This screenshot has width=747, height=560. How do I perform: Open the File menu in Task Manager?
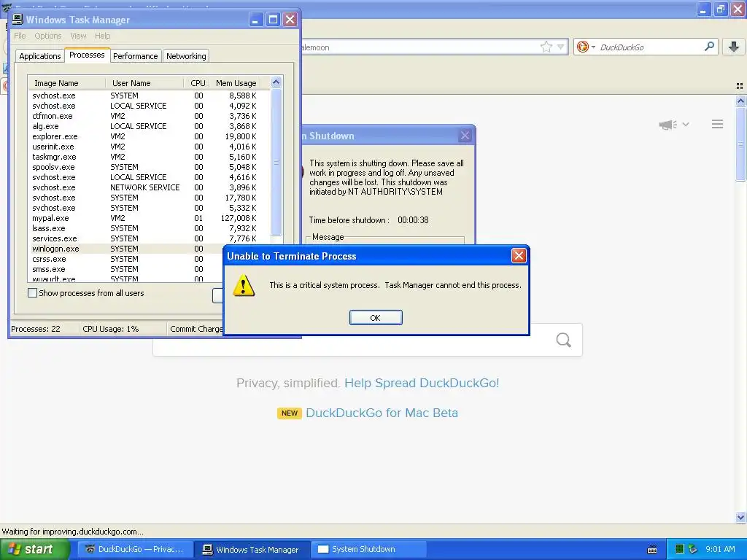pyautogui.click(x=20, y=36)
